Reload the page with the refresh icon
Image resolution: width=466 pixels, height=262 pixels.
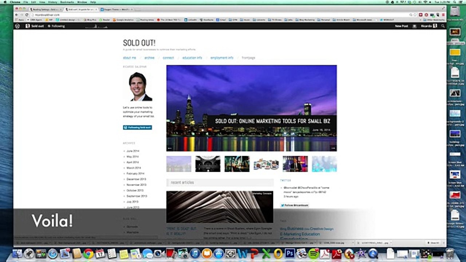point(27,15)
